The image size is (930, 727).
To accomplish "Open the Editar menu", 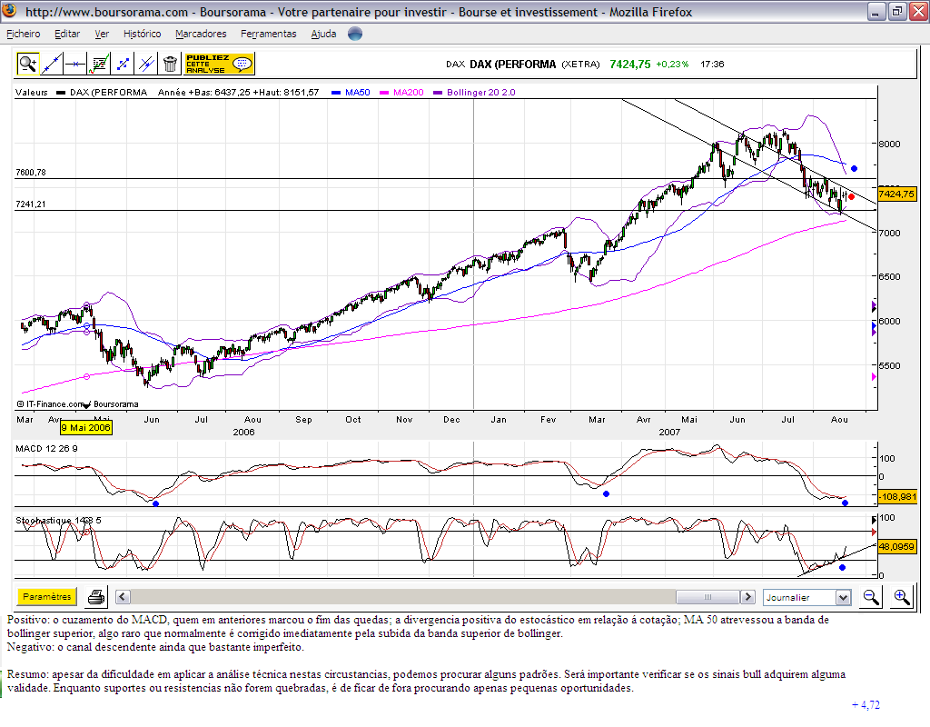I will (67, 34).
